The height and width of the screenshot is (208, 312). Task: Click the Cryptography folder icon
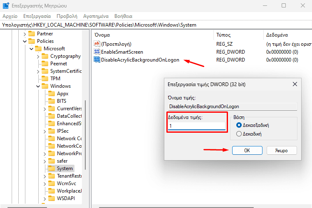(45, 56)
